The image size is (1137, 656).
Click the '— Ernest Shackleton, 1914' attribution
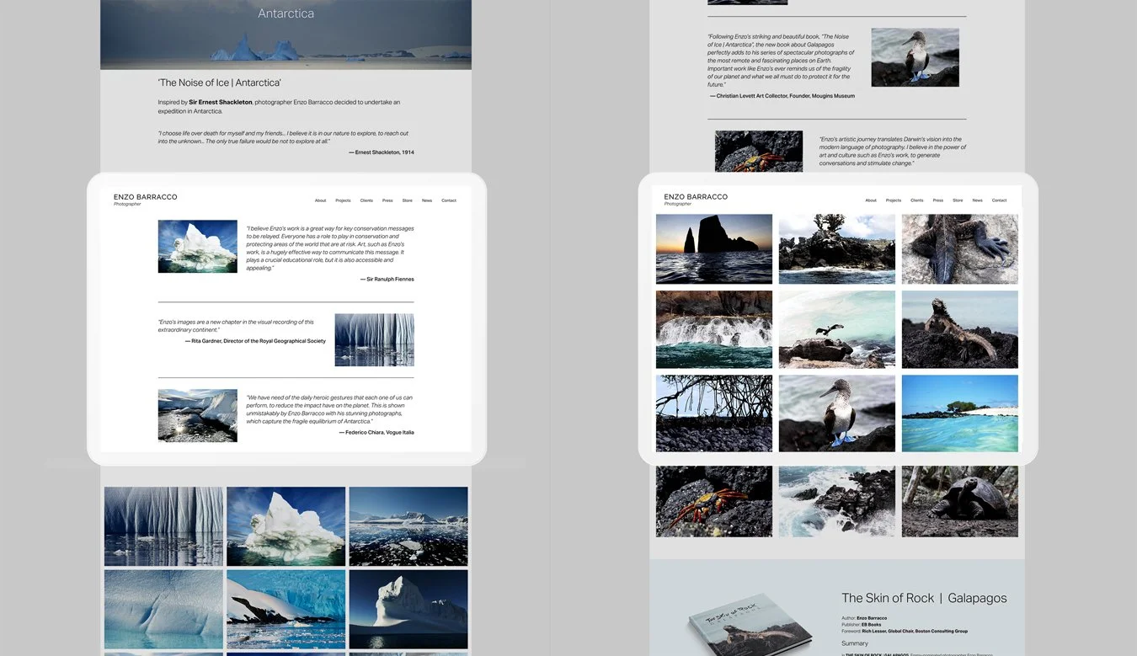tap(381, 152)
